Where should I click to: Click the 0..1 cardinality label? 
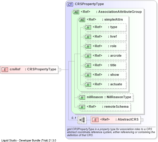pyautogui.click(x=74, y=118)
